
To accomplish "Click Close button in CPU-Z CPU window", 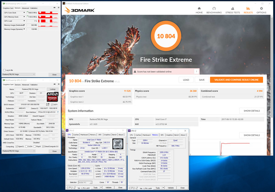I will [x=120, y=187].
